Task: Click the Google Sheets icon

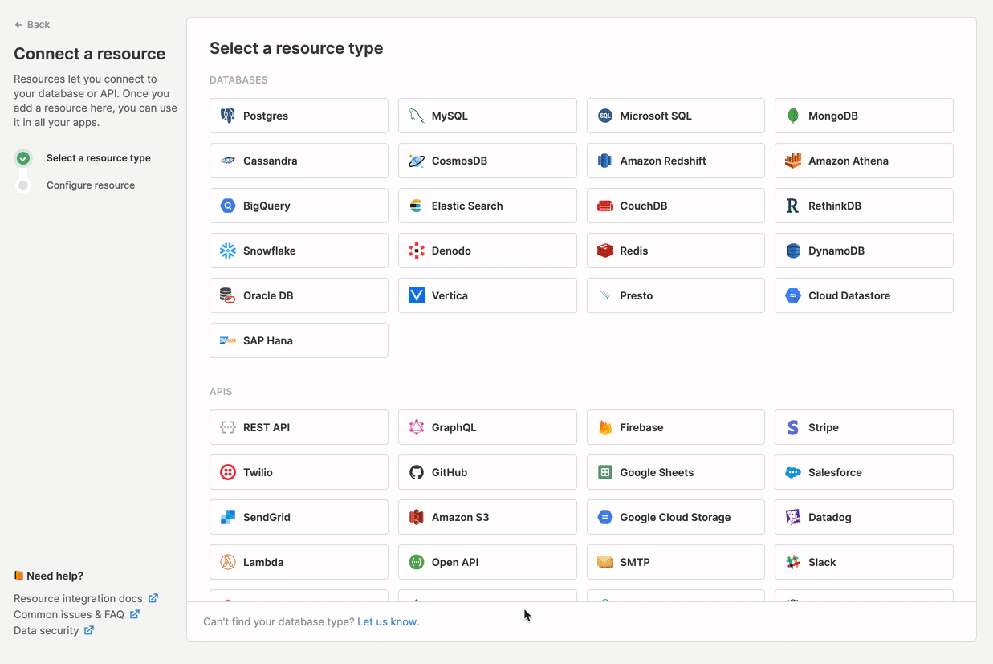Action: coord(605,472)
